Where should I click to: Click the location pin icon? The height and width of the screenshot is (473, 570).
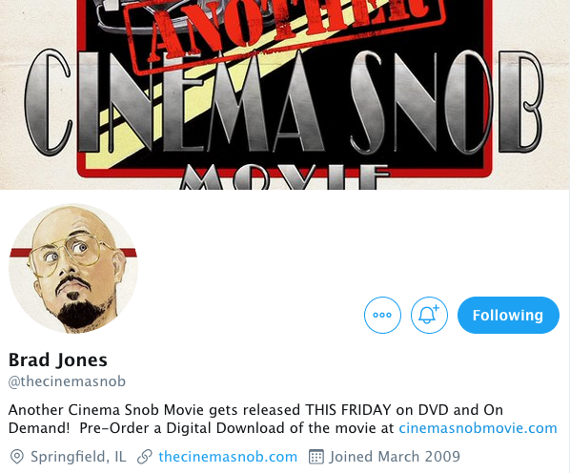click(17, 457)
